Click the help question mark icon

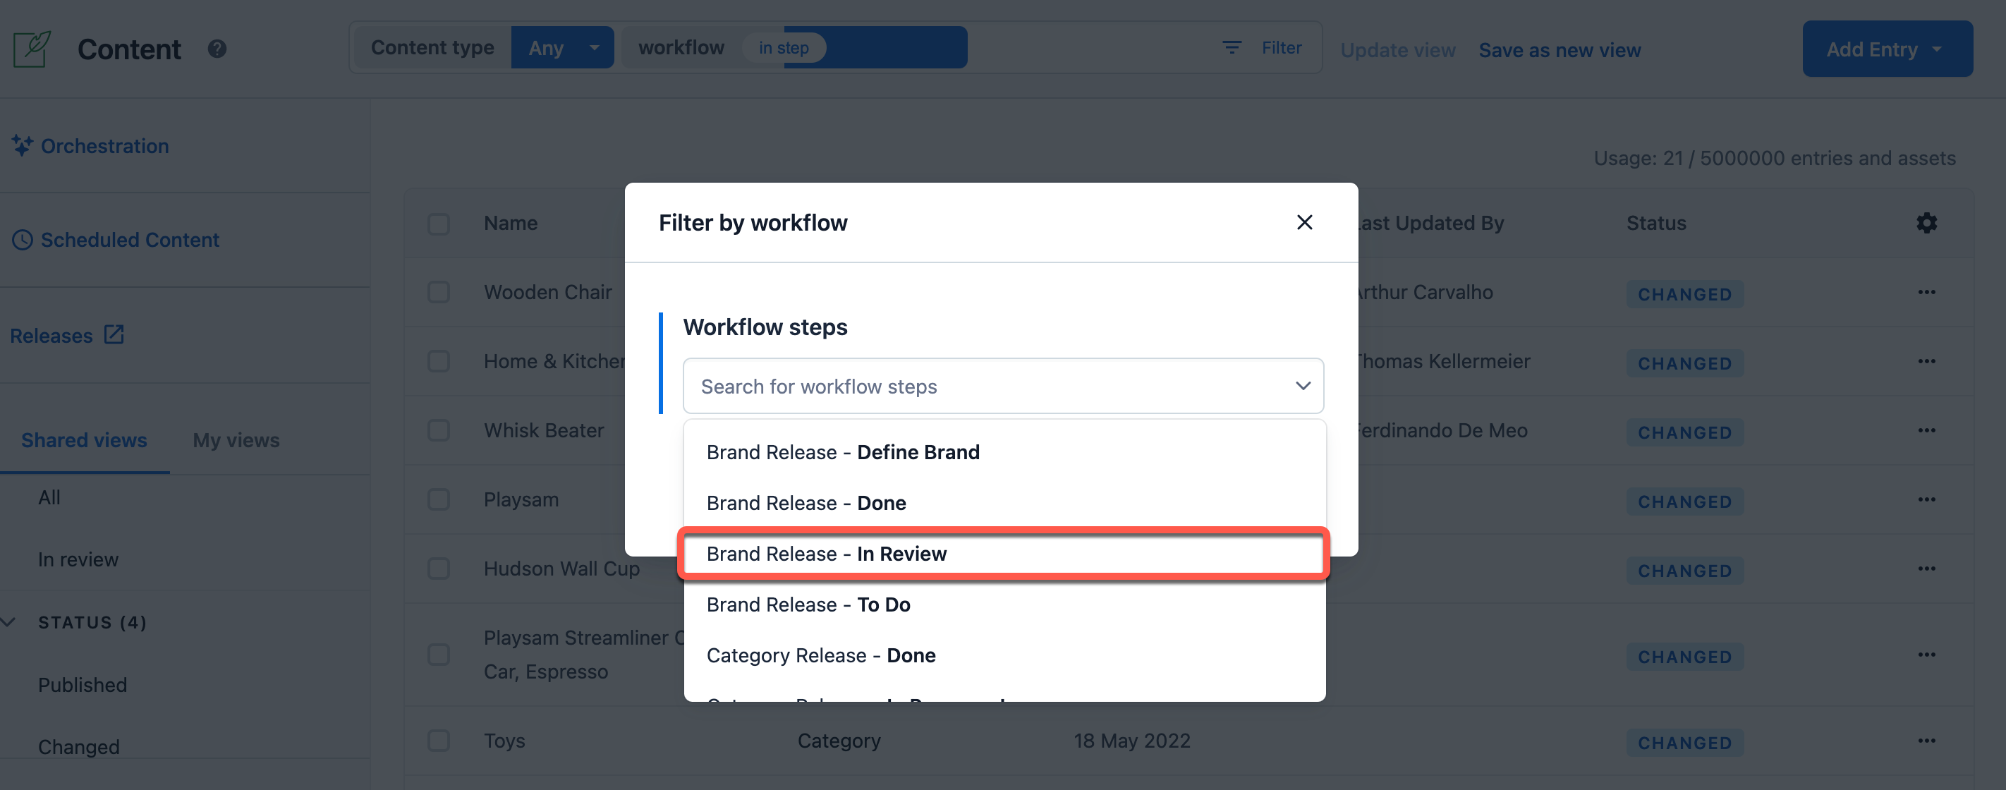[217, 47]
